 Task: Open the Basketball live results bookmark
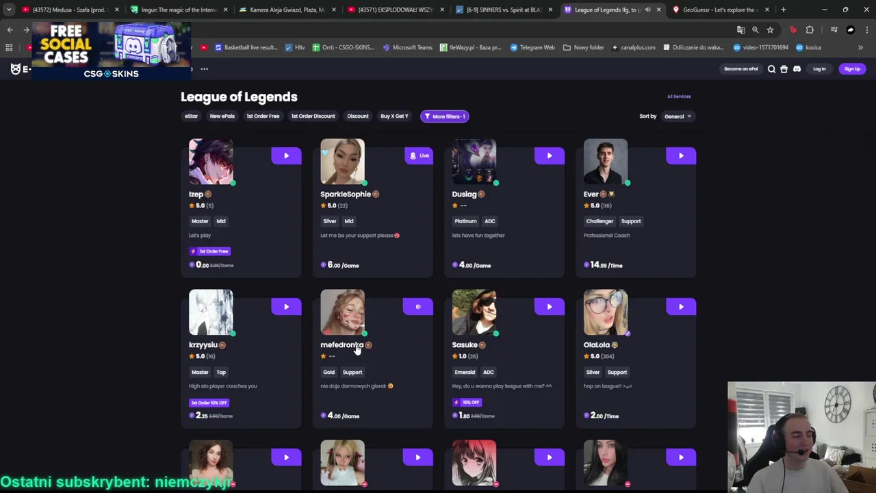tap(246, 47)
